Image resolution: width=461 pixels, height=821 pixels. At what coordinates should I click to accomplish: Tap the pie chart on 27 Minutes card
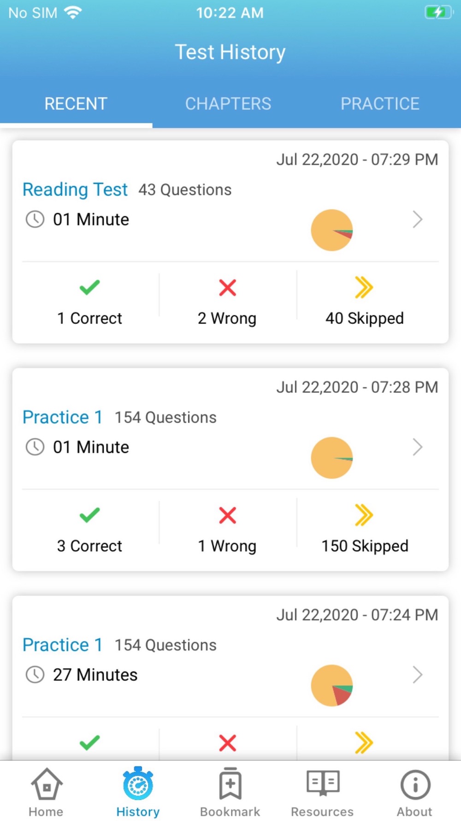pos(332,685)
